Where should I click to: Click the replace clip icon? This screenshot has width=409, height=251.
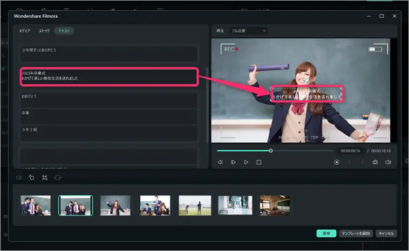57,178
